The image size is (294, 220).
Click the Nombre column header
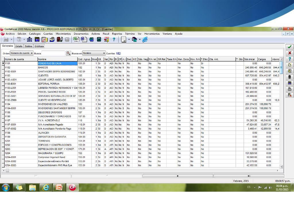click(x=57, y=59)
